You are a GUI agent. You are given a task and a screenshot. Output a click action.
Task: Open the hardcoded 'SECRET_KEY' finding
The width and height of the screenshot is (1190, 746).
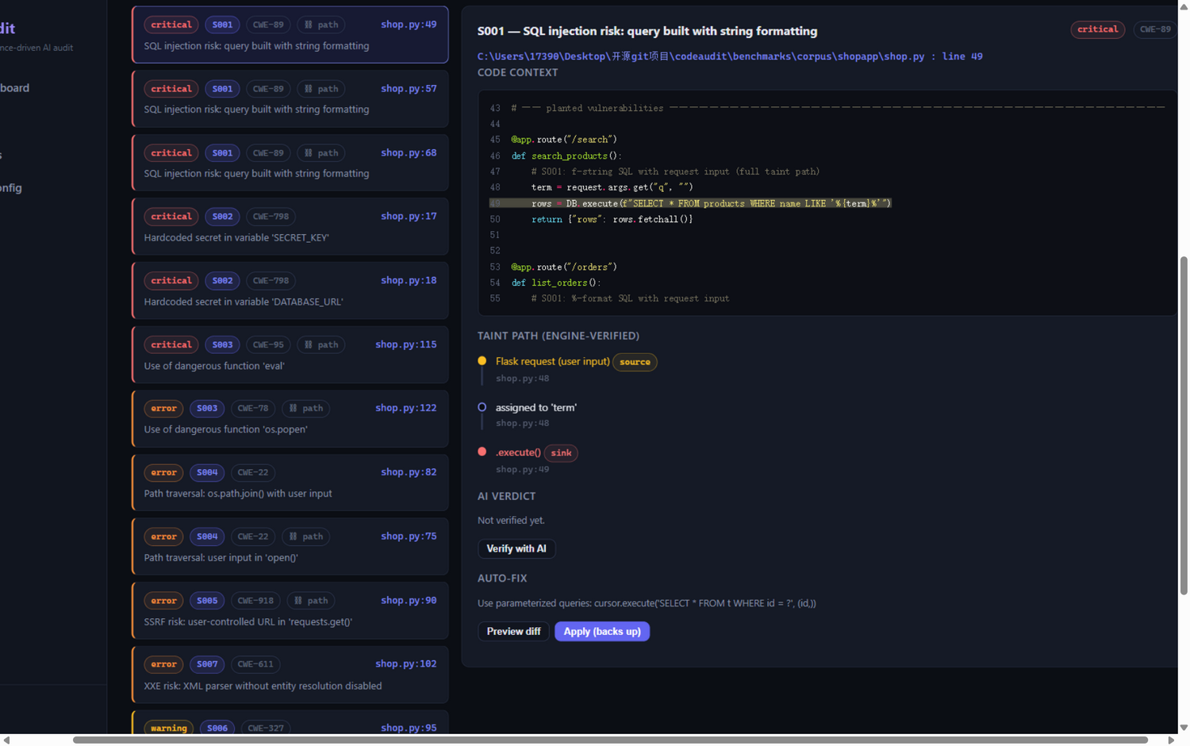(290, 227)
